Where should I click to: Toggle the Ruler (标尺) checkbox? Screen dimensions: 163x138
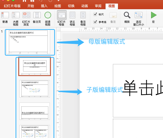tap(95, 14)
